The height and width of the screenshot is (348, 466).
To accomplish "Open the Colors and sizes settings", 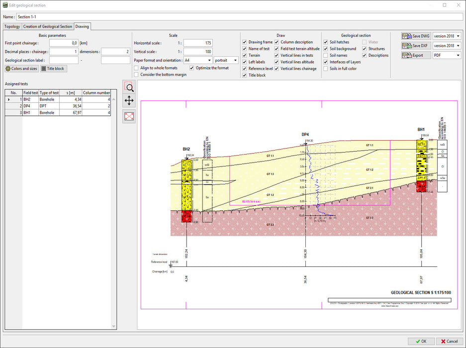I will tap(21, 68).
